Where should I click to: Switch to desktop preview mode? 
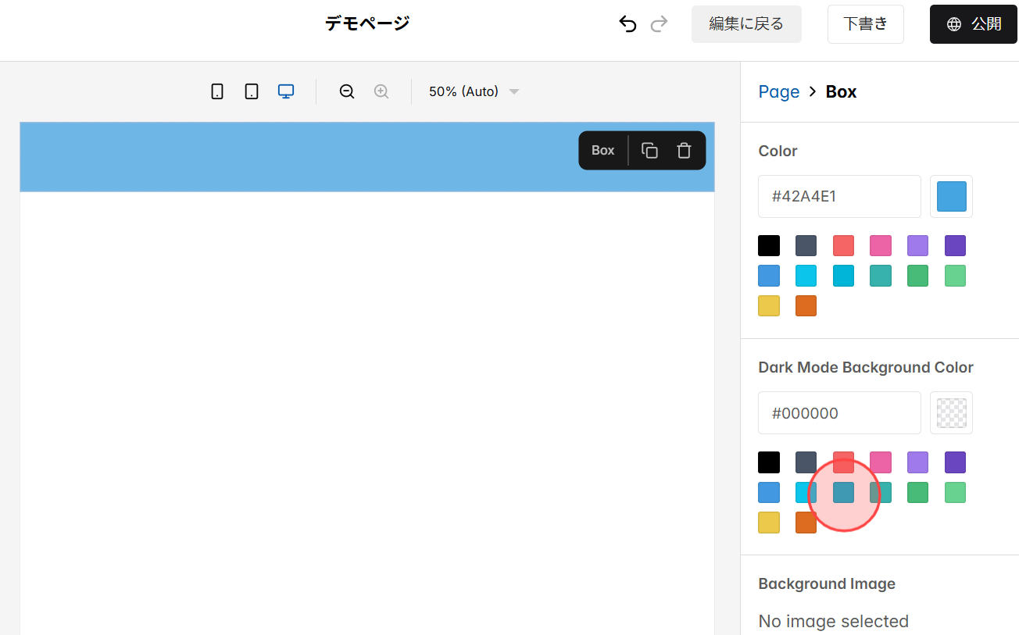[x=285, y=91]
